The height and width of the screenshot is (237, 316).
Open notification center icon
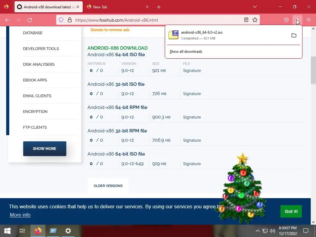306,231
